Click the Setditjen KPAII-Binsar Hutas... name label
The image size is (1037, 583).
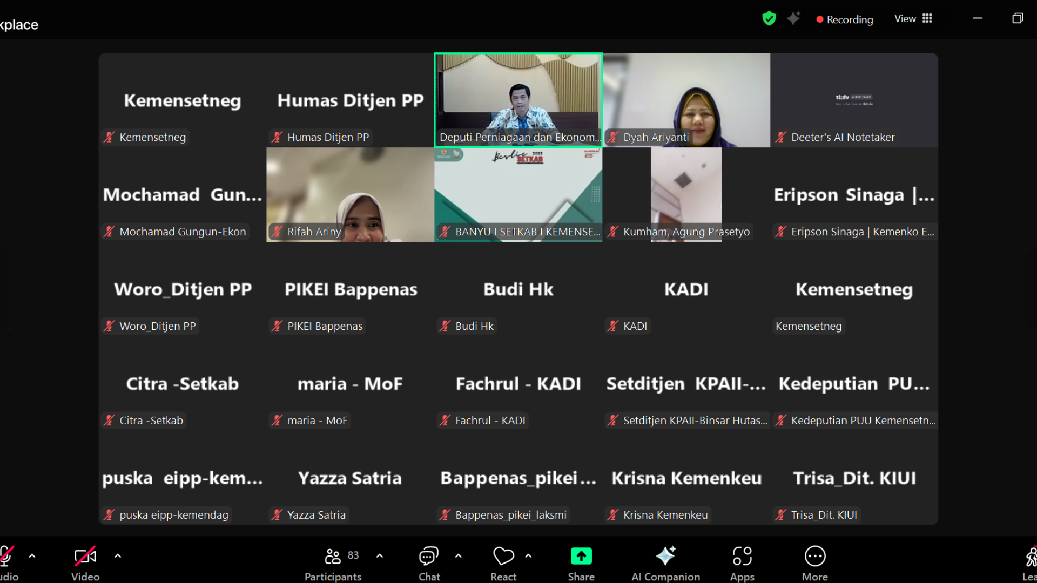tap(695, 421)
